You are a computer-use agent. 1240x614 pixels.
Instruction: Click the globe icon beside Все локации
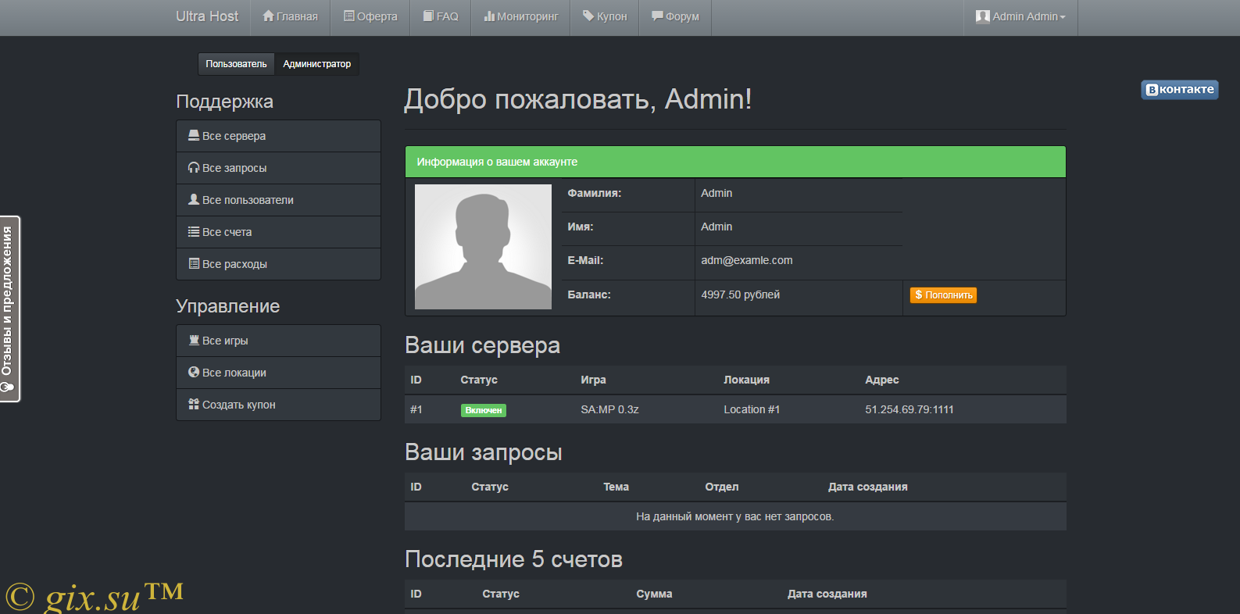tap(194, 372)
